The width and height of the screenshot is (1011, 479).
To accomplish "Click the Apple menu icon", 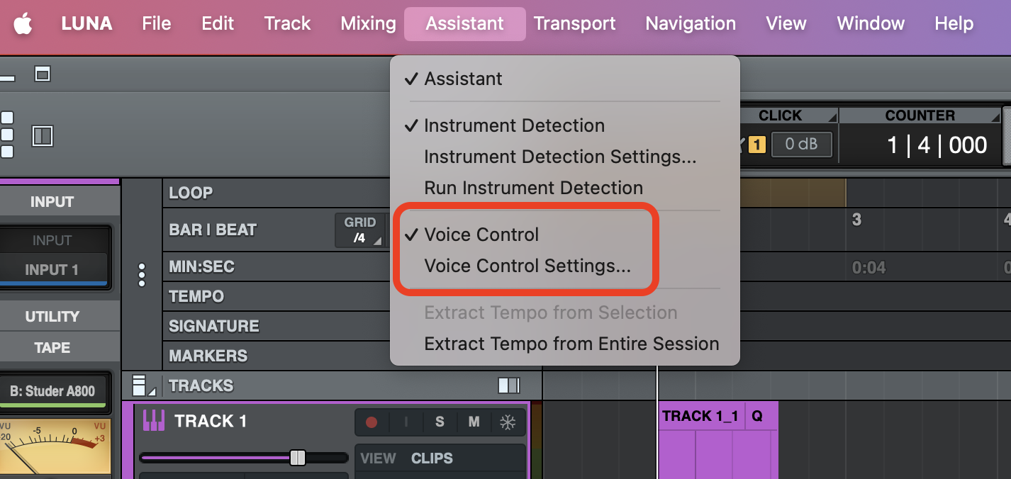I will point(23,23).
